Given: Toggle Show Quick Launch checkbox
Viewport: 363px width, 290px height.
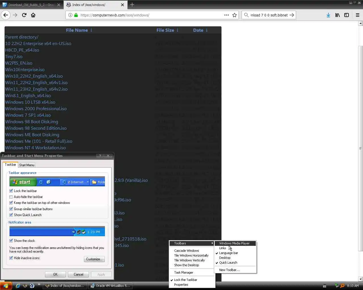Looking at the screenshot, I should pyautogui.click(x=11, y=215).
